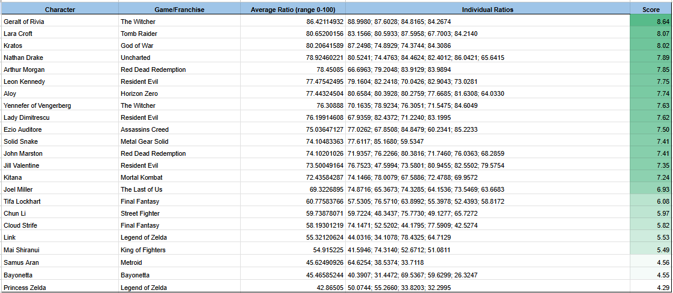Select Princess Zelda's 4.29 score cell

coord(651,288)
